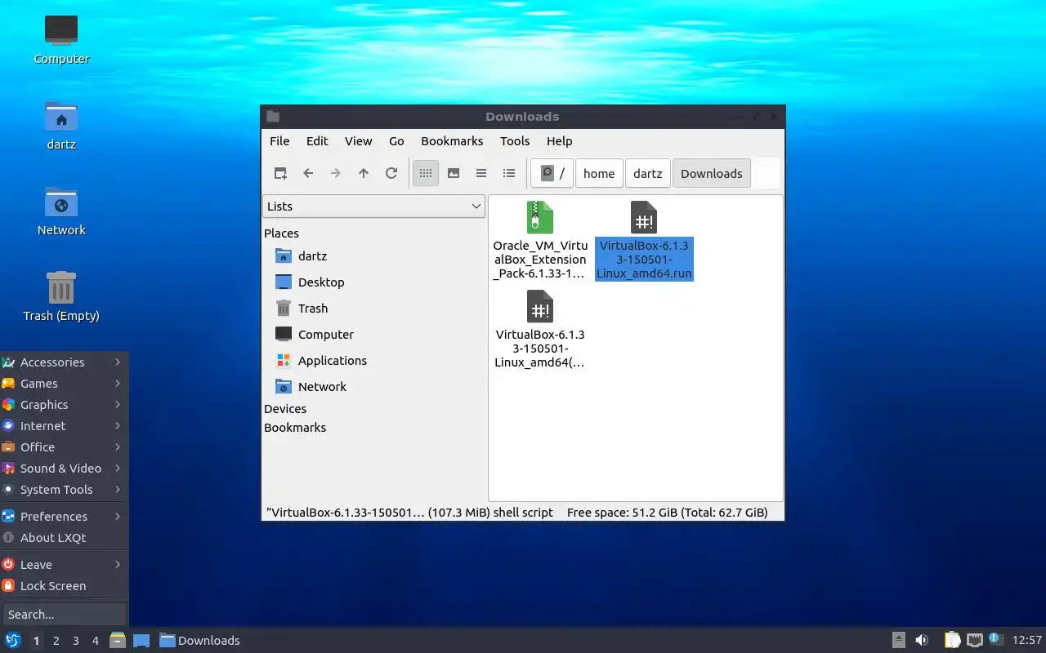Expand the 'Lists' side pane dropdown
The height and width of the screenshot is (653, 1046).
tap(374, 207)
